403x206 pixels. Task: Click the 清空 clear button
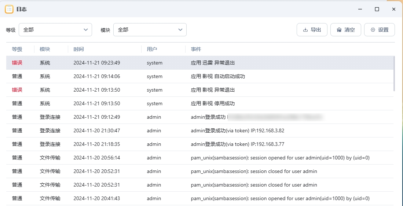346,30
